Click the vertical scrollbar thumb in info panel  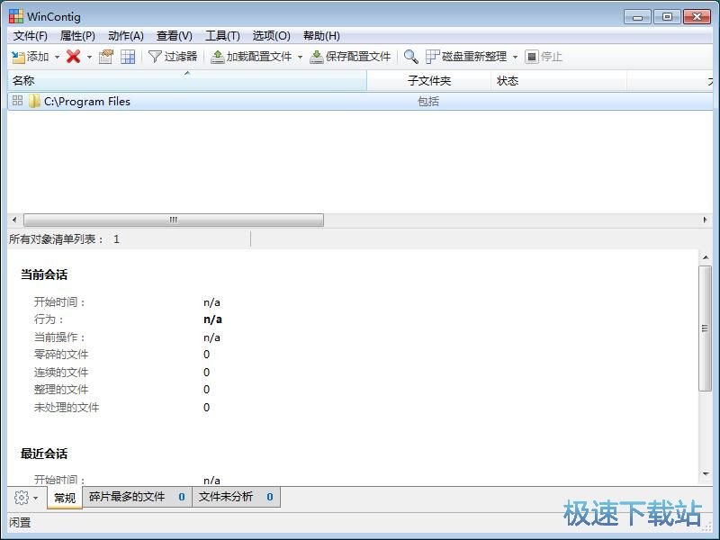click(x=705, y=328)
